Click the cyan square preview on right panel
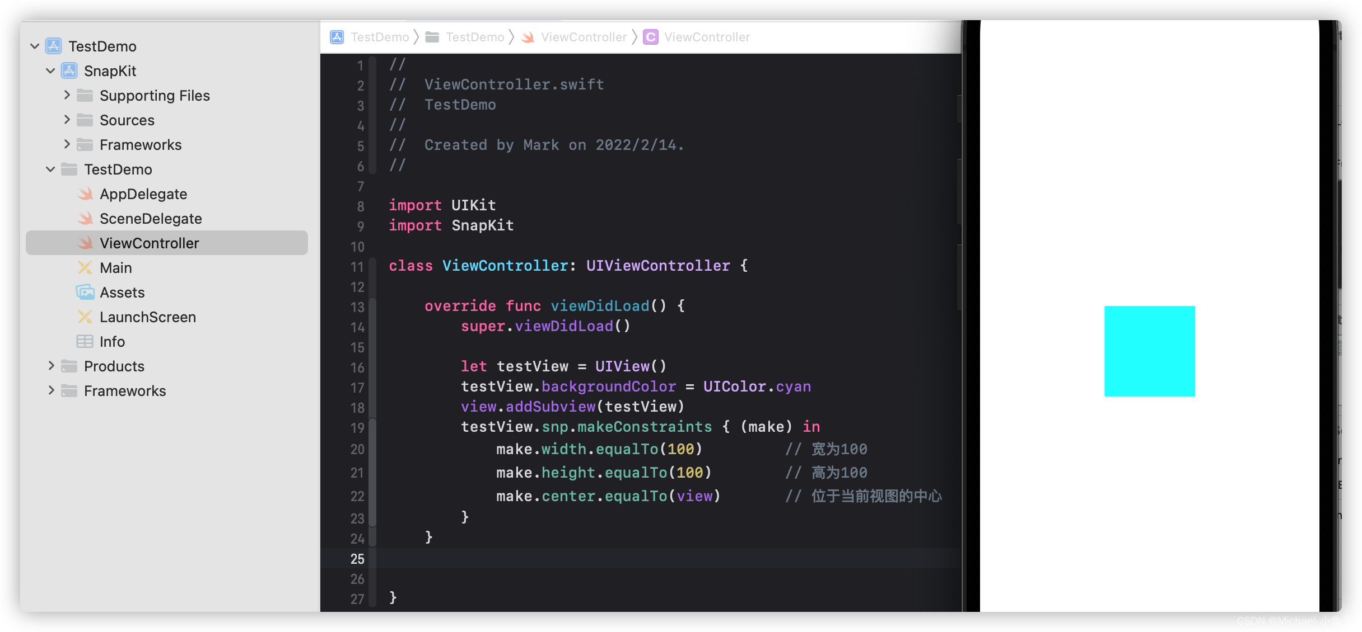Image resolution: width=1362 pixels, height=632 pixels. click(1149, 351)
